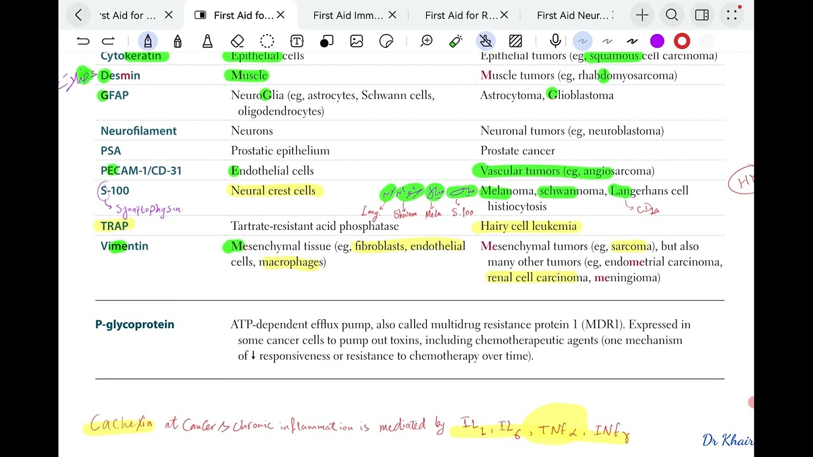Open the shapes tool

click(x=326, y=41)
